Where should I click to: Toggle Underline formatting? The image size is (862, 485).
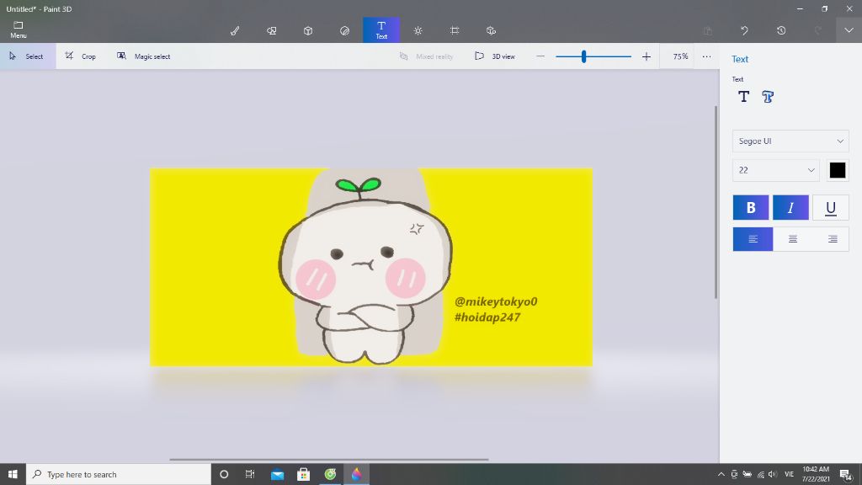(831, 207)
